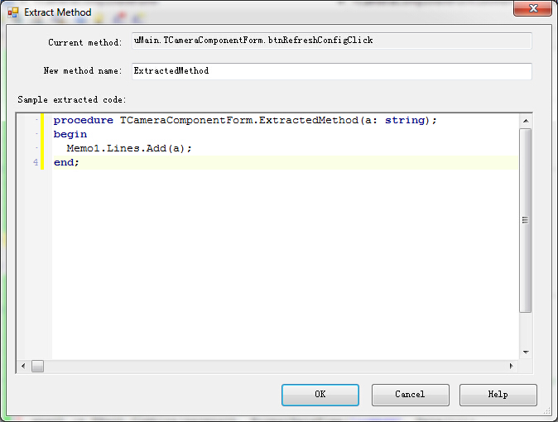The height and width of the screenshot is (422, 558).
Task: Click the horizontal scrollbar right arrow
Action: tap(512, 366)
